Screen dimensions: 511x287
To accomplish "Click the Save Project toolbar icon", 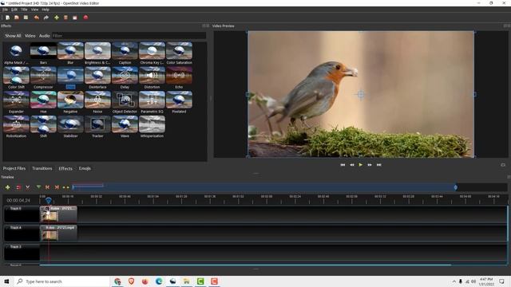I will click(x=26, y=18).
